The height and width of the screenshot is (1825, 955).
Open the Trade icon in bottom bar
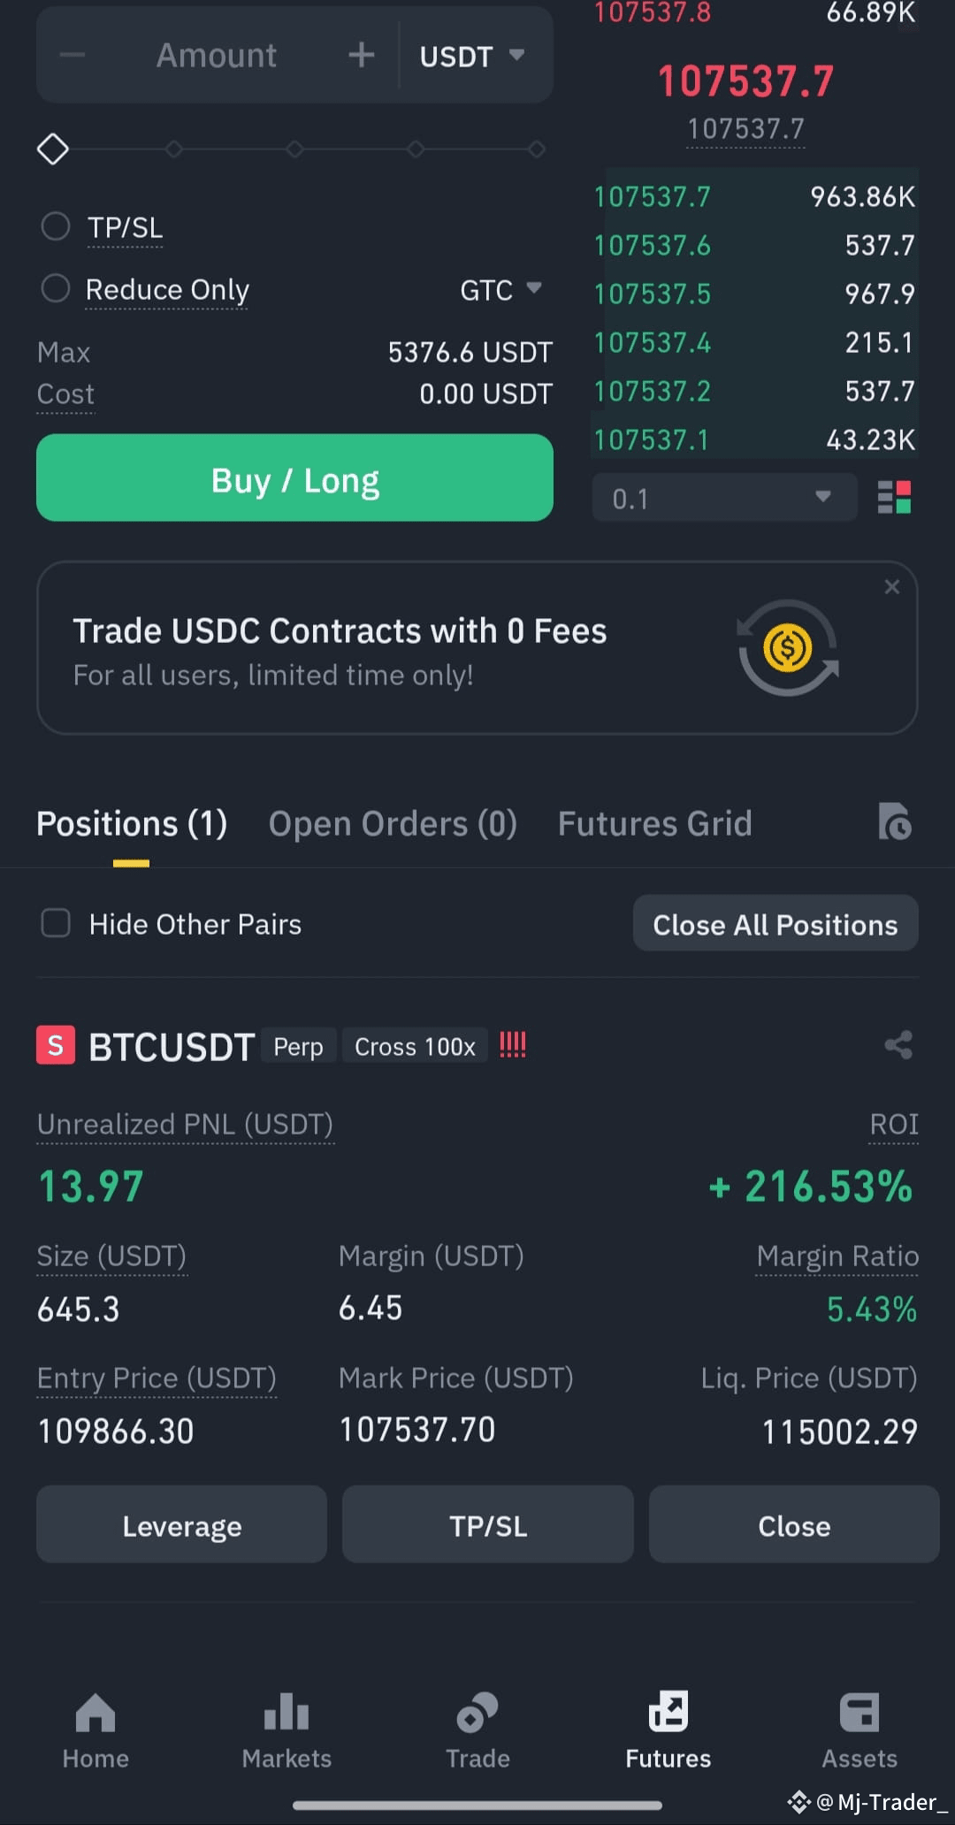pos(477,1712)
